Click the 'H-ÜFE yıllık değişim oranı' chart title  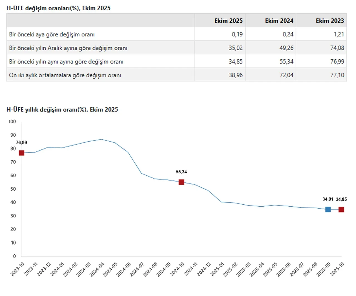62,110
